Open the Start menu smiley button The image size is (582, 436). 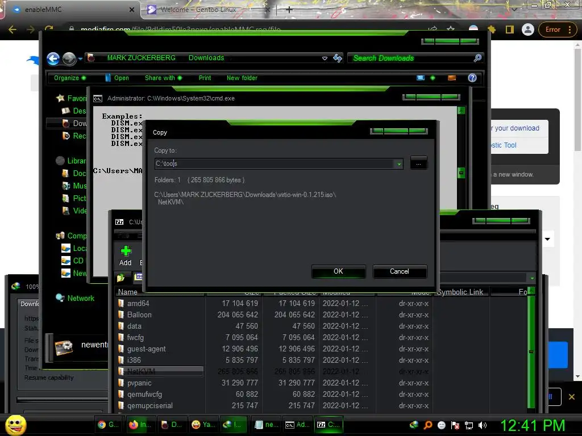click(16, 425)
